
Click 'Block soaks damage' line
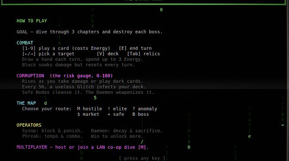pos(78,65)
